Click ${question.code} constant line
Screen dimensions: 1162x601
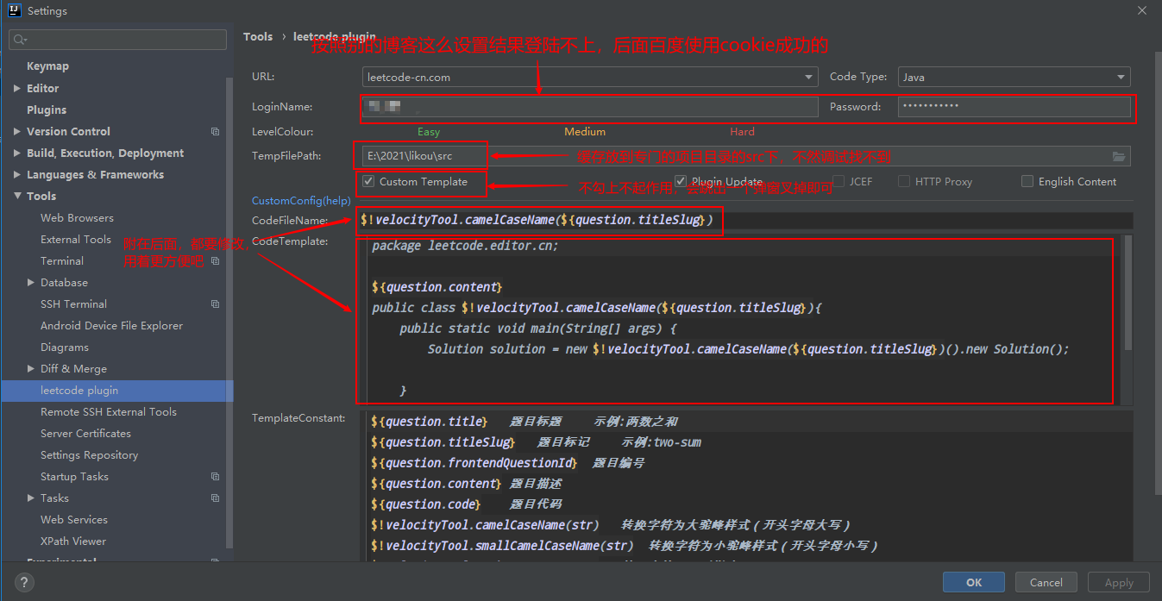click(x=466, y=504)
